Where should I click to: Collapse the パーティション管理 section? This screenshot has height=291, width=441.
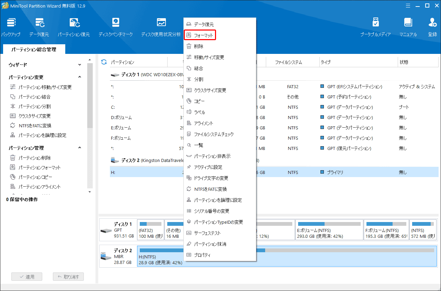(80, 148)
